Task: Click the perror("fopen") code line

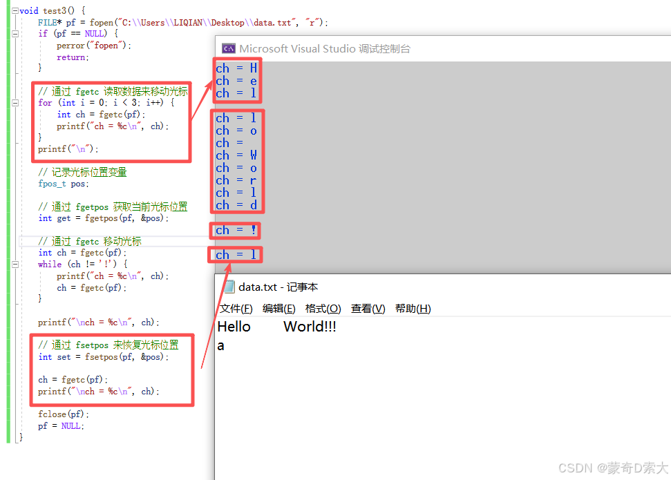Action: 94,46
